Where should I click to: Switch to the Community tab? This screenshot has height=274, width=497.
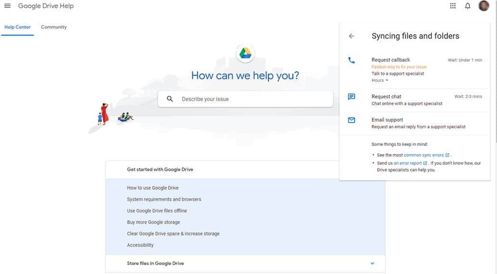tap(53, 27)
